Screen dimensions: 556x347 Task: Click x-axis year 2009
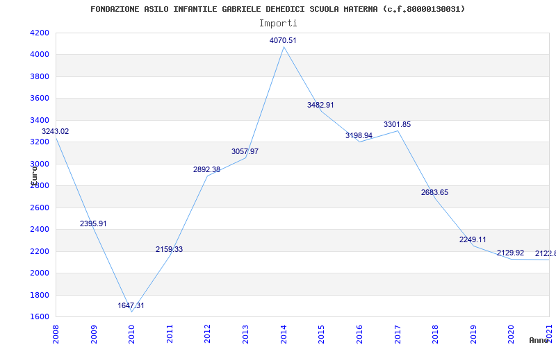pos(94,334)
